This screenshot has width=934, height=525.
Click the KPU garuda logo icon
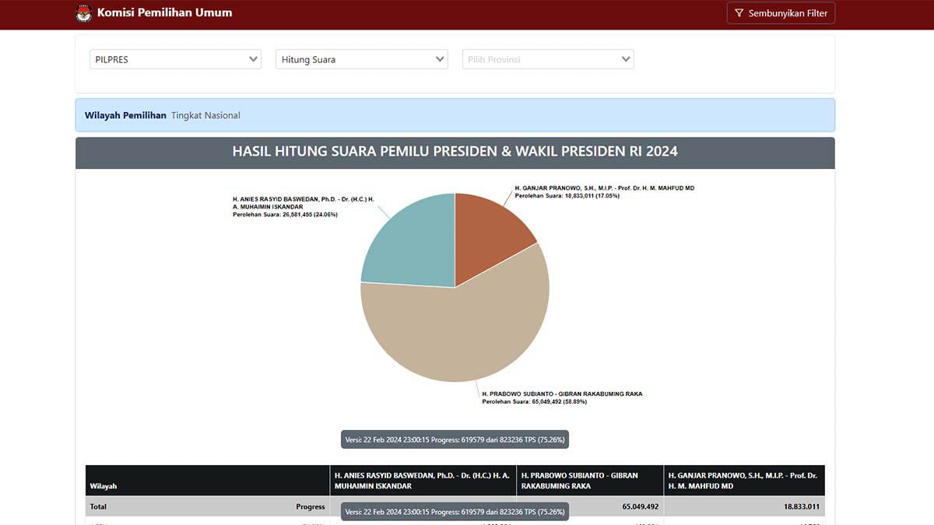pos(84,13)
